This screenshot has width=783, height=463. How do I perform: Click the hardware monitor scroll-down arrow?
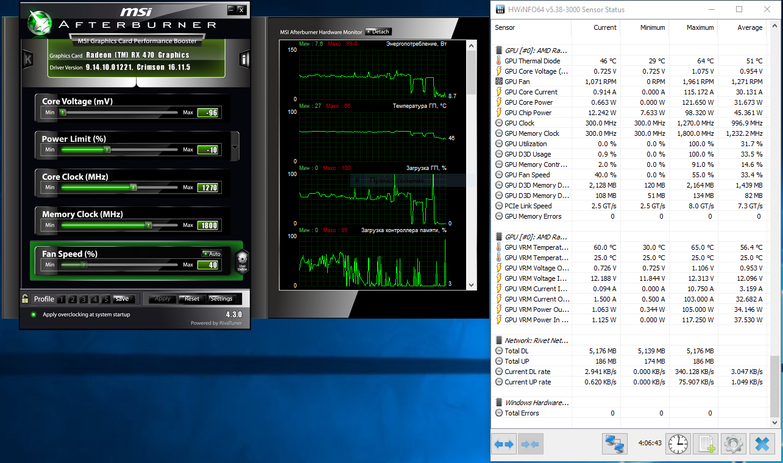coord(470,285)
